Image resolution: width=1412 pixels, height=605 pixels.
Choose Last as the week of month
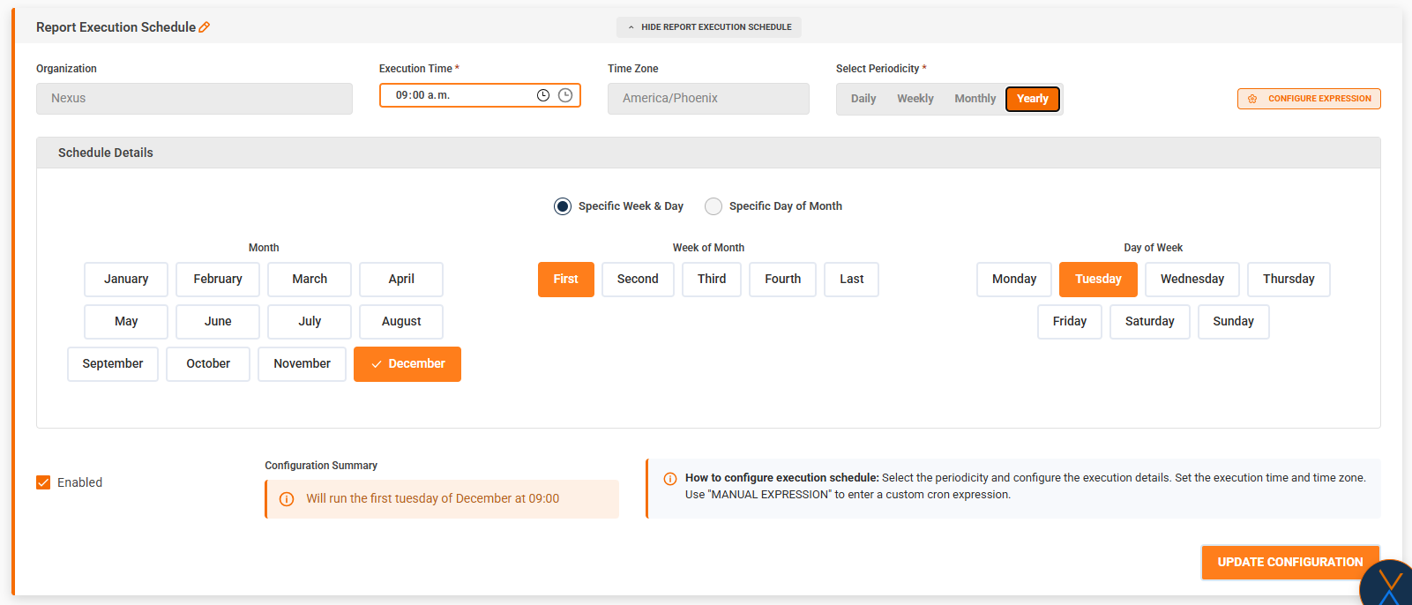tap(851, 280)
